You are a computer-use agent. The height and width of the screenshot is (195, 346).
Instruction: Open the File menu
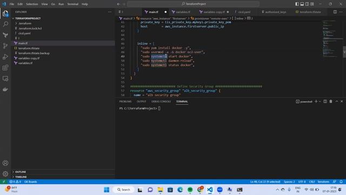[12, 4]
